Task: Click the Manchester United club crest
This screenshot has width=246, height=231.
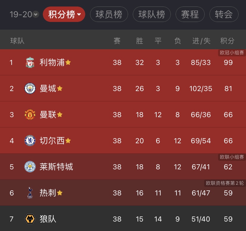Action: click(x=30, y=115)
